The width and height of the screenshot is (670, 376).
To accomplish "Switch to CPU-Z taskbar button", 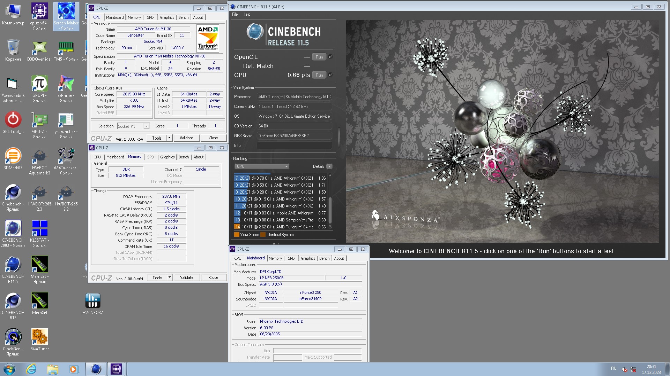I will (116, 369).
